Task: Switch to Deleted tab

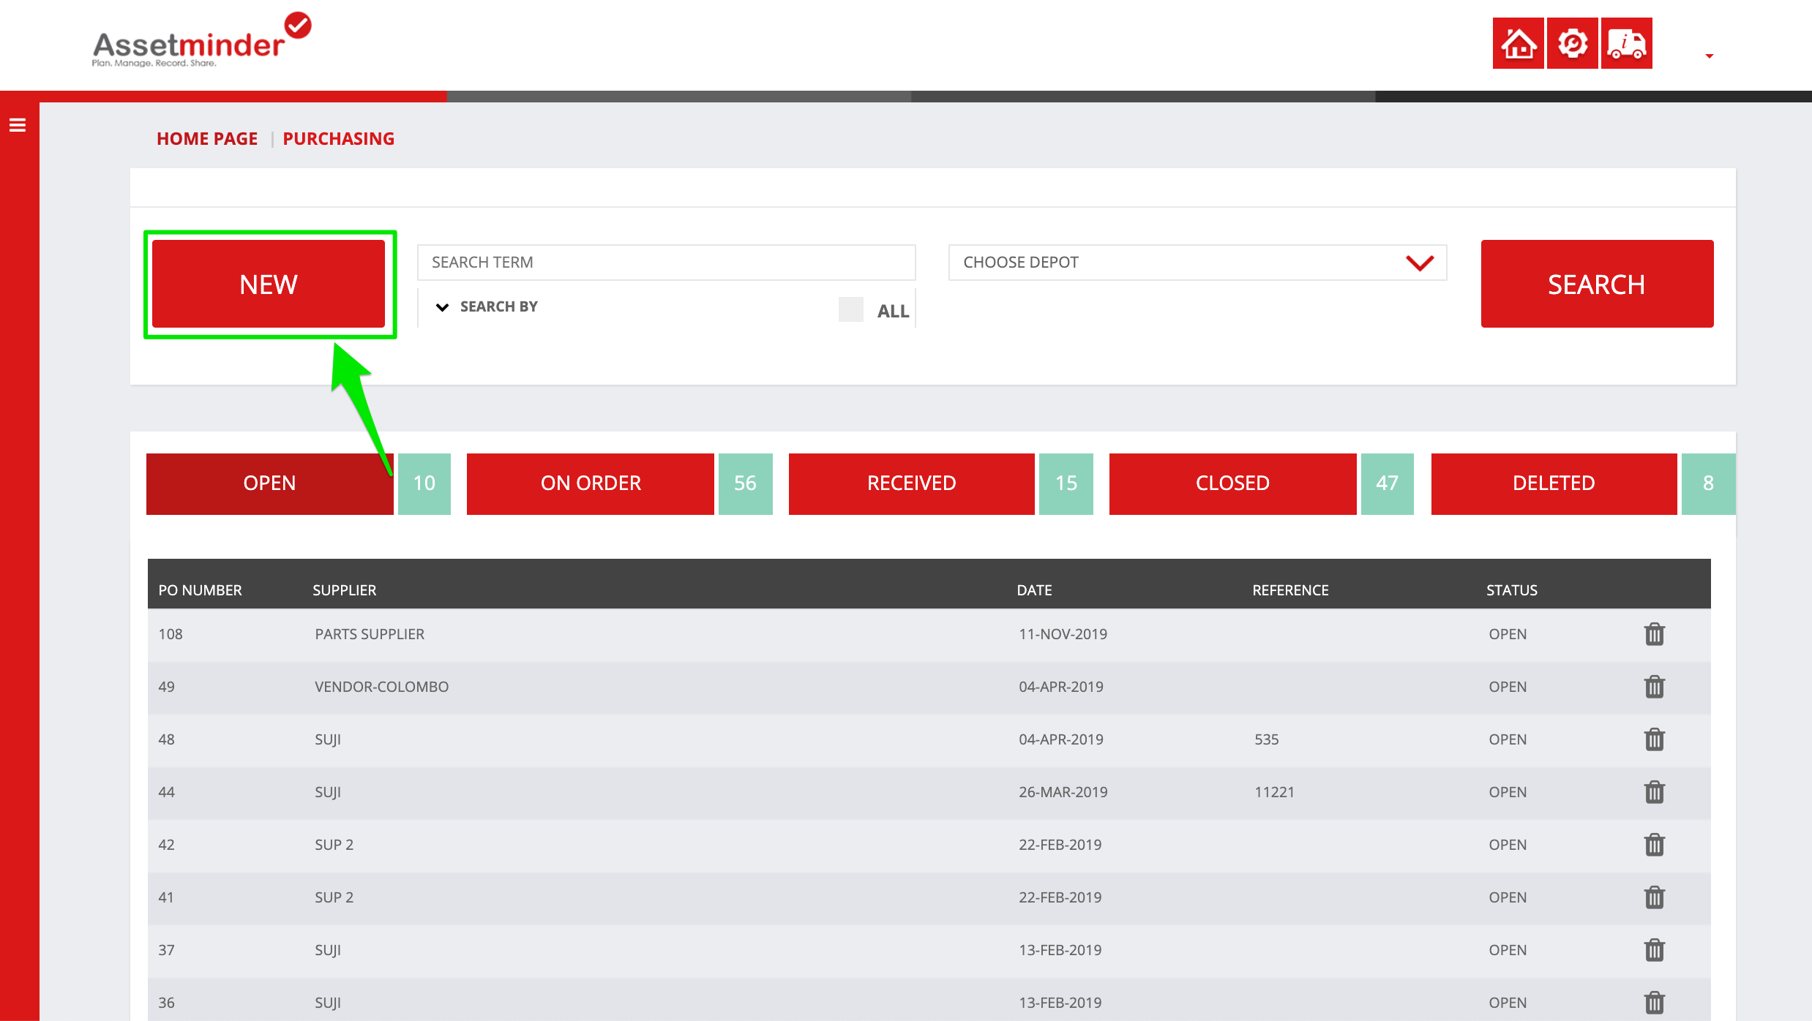Action: pos(1554,483)
